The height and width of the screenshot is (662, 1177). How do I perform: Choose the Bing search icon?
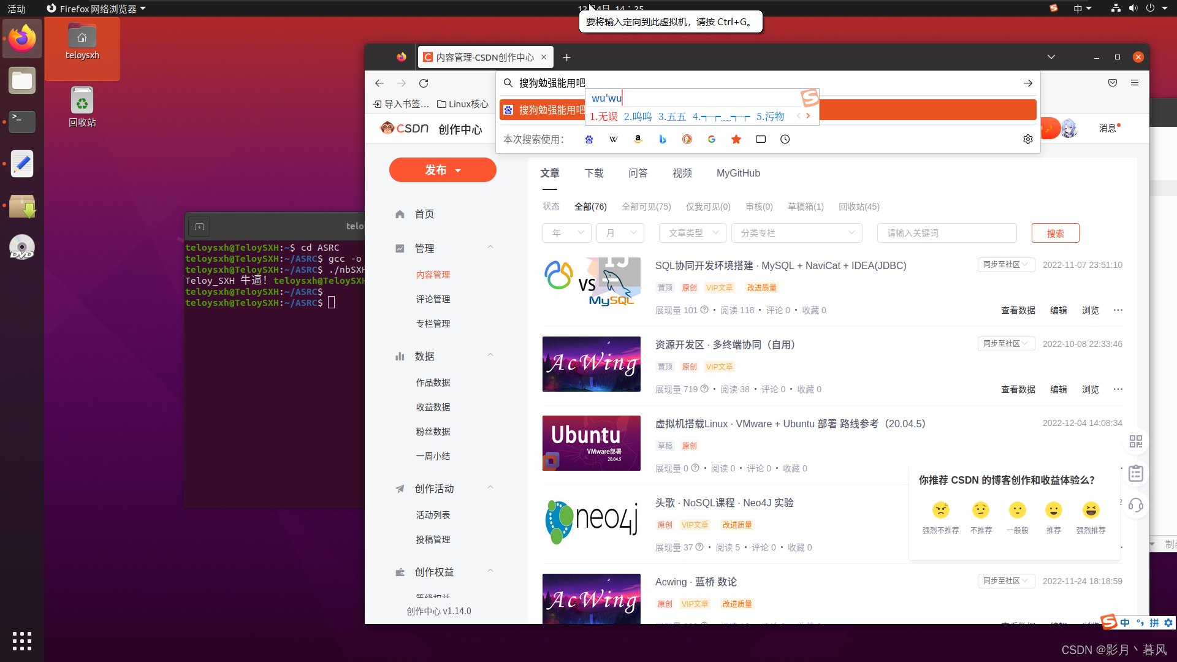point(662,139)
